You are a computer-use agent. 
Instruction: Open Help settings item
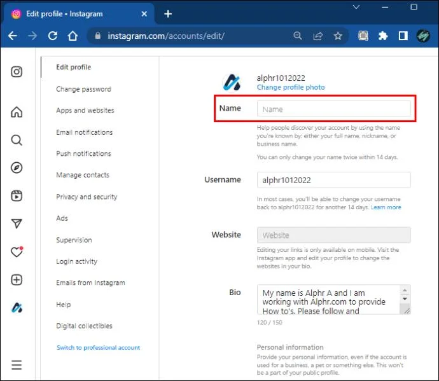[63, 305]
